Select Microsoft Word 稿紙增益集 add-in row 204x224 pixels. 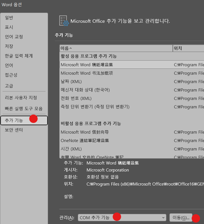coord(132,65)
